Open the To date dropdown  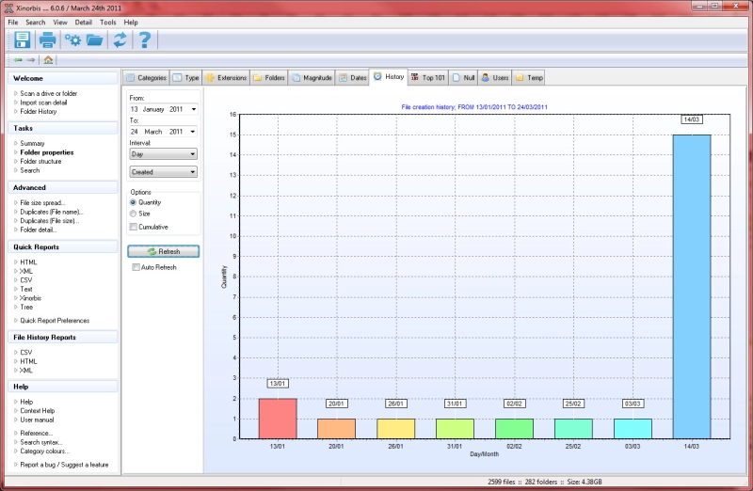193,132
